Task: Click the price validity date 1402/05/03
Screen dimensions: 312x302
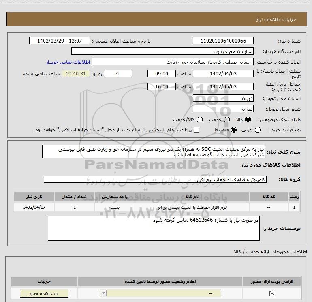Action: (223, 87)
